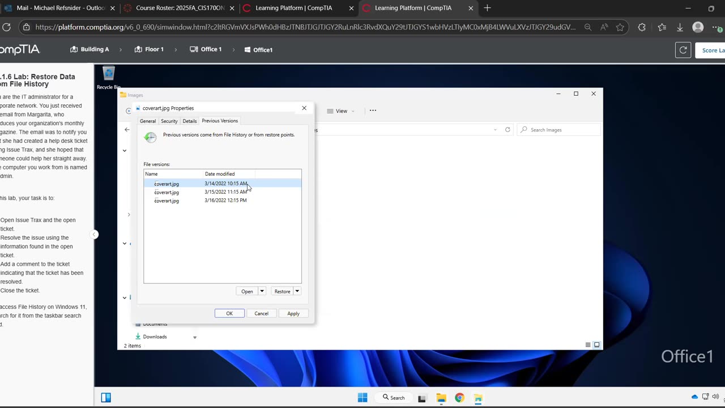Select the running Images Explorer taskbar icon
Viewport: 725px width, 408px height.
pos(478,398)
